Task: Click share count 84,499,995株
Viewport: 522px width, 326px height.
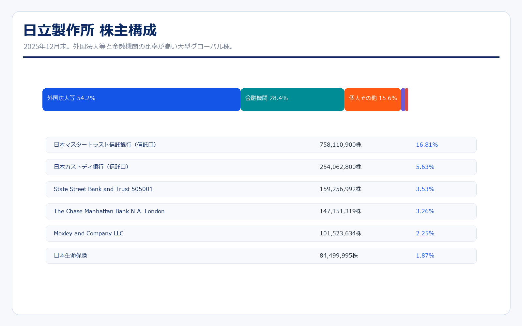Action: (339, 256)
